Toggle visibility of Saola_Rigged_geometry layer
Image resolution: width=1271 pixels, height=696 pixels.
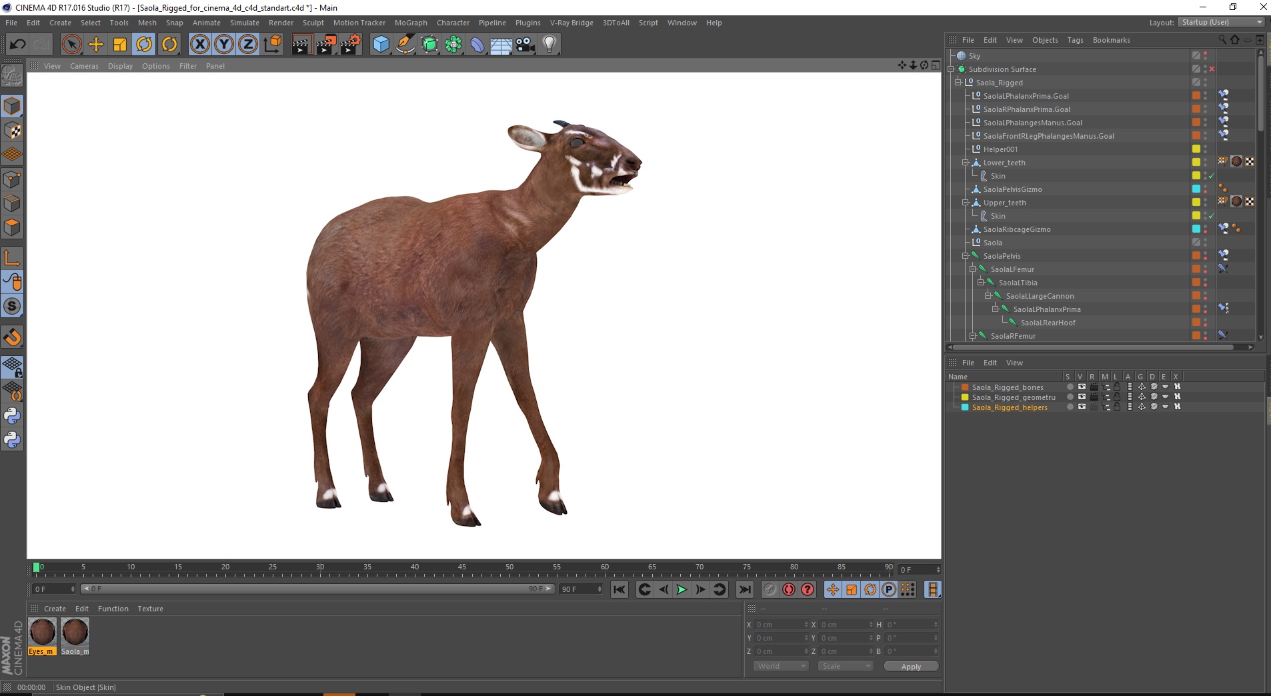click(1082, 397)
